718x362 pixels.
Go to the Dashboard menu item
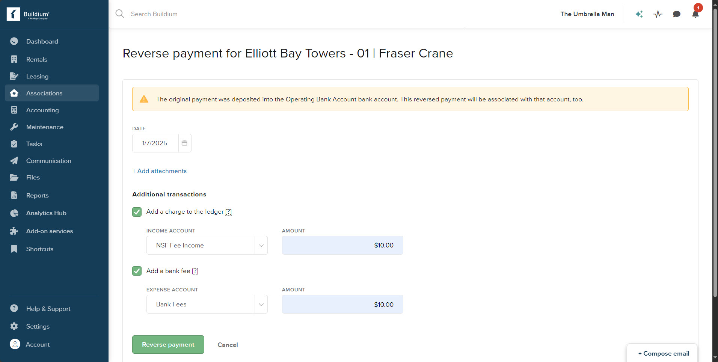coord(42,41)
